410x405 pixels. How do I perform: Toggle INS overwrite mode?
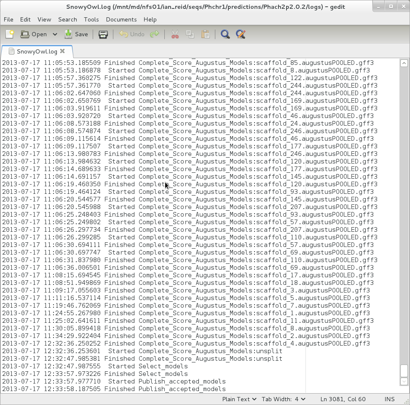pyautogui.click(x=389, y=399)
